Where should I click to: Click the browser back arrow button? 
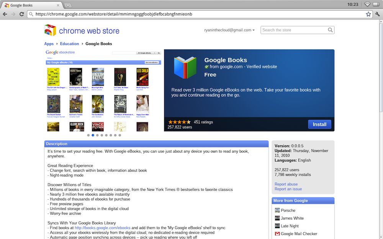tap(5, 14)
